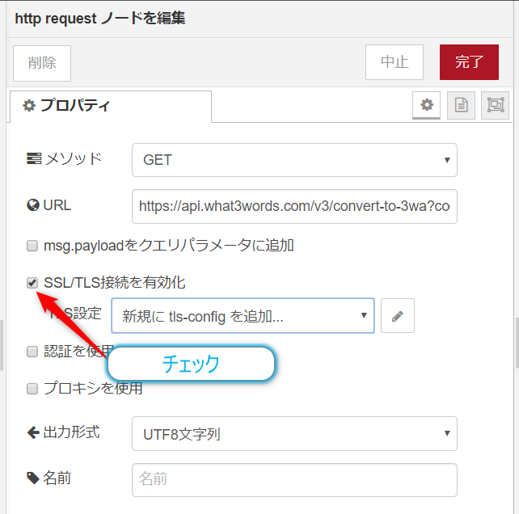Click the メソッド label text
The image size is (519, 514).
pyautogui.click(x=73, y=159)
